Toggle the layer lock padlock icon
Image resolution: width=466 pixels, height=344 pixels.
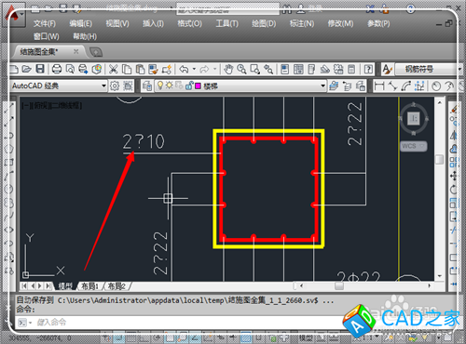189,86
